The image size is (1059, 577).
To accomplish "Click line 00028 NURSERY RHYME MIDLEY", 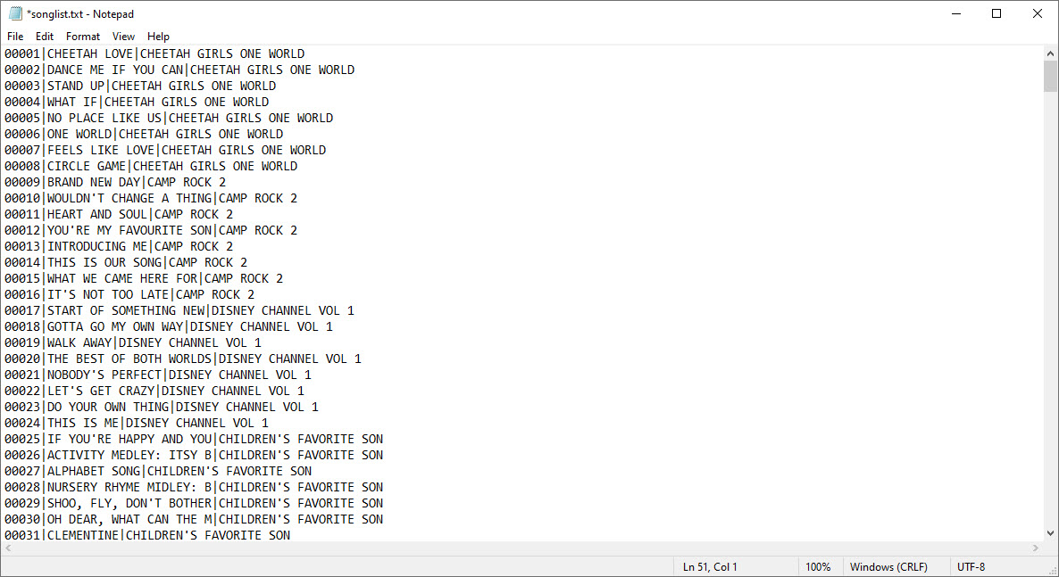I will tap(194, 487).
